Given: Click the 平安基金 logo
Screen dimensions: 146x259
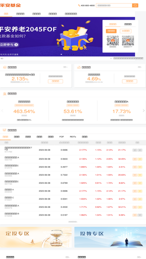Looking at the screenshot, I should click(11, 5).
